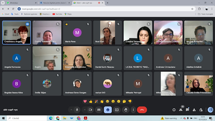Reload the page

click(13, 9)
